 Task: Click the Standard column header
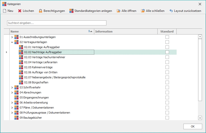tap(167, 31)
